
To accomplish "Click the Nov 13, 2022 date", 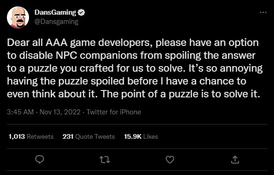I will 60,112.
